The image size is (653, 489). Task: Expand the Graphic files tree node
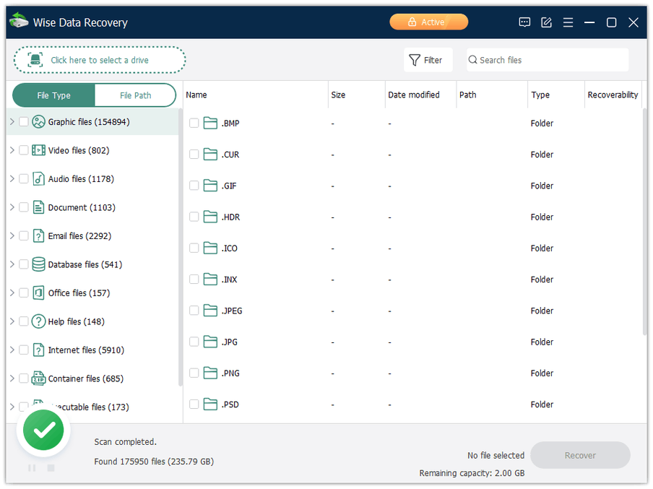click(12, 121)
